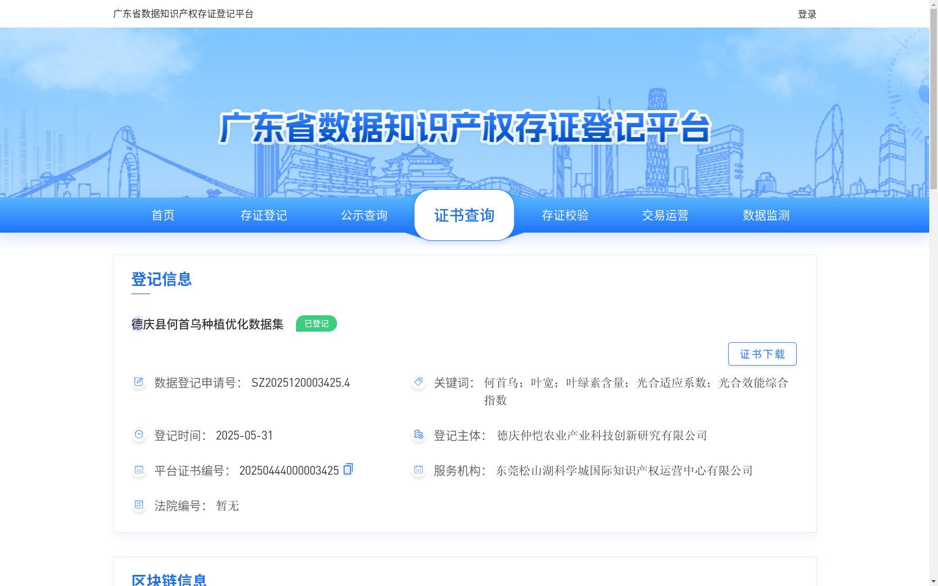Click the title 德庆县何首乌种植优化数据集
Viewport: 938px width, 586px height.
click(208, 324)
